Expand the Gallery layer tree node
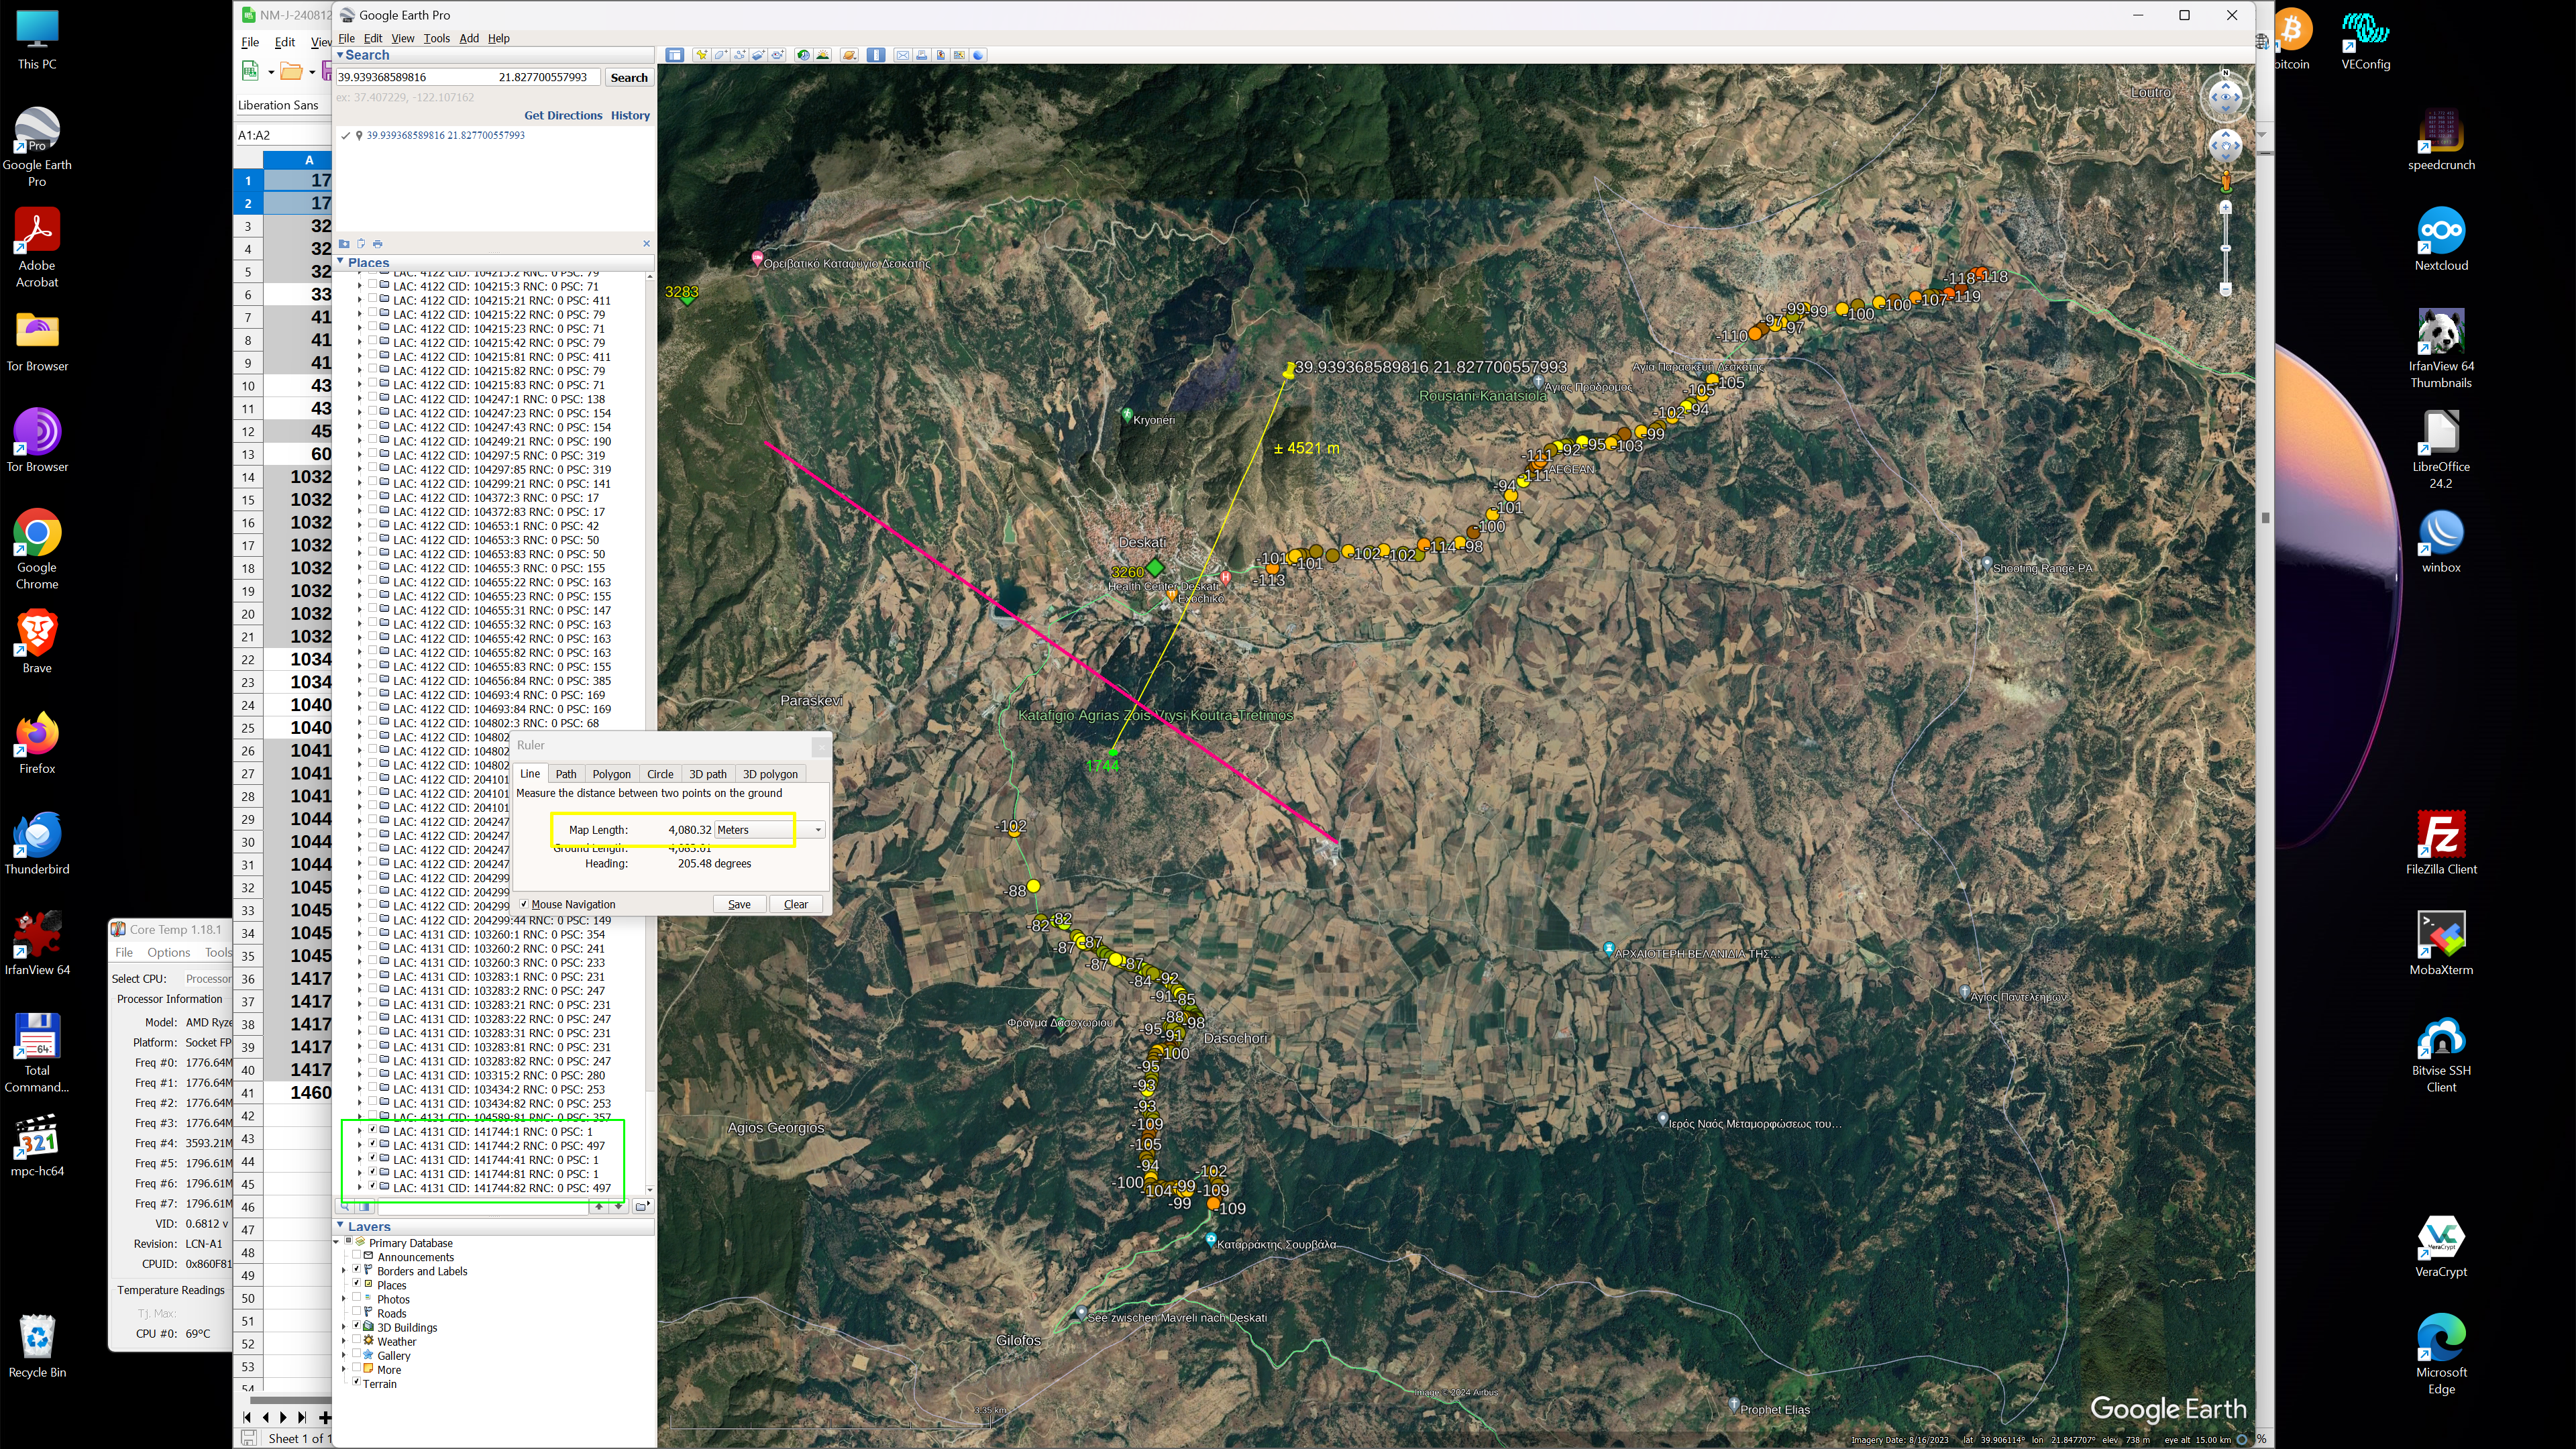The height and width of the screenshot is (1449, 2576). pyautogui.click(x=344, y=1355)
